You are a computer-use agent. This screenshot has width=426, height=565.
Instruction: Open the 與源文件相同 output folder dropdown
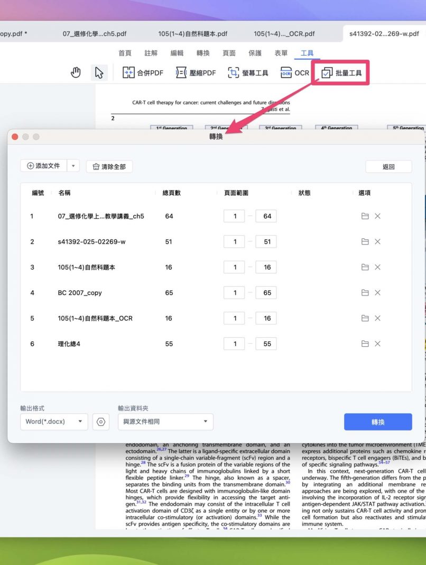tap(165, 421)
